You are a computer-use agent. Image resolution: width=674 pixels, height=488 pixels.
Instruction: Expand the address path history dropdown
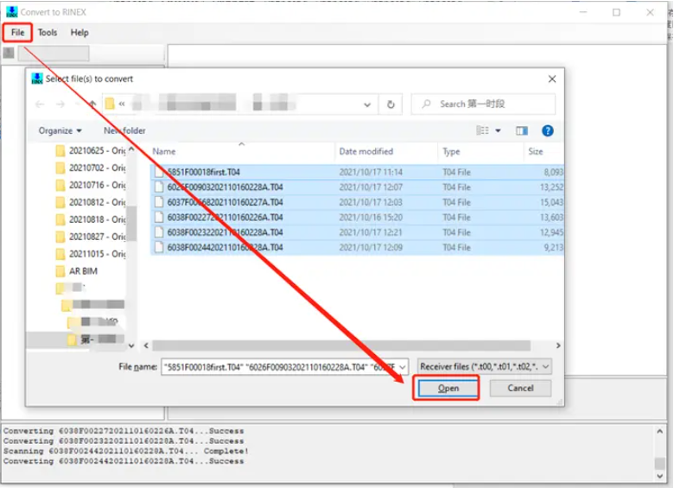[x=367, y=105]
